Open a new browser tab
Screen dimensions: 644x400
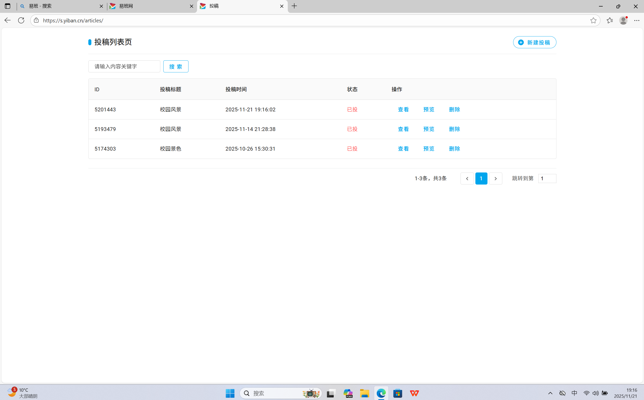pos(294,6)
